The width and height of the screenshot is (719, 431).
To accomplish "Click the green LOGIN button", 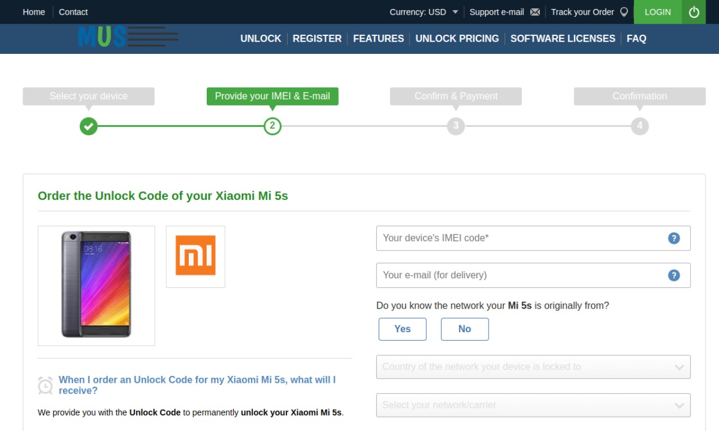I will coord(658,12).
